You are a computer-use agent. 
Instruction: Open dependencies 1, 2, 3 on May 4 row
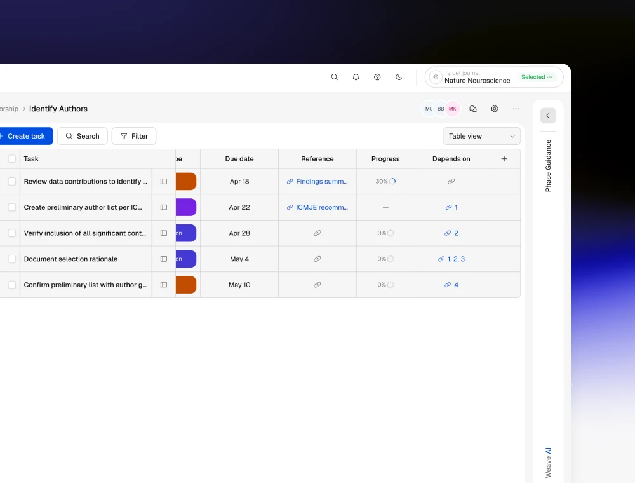coord(451,259)
